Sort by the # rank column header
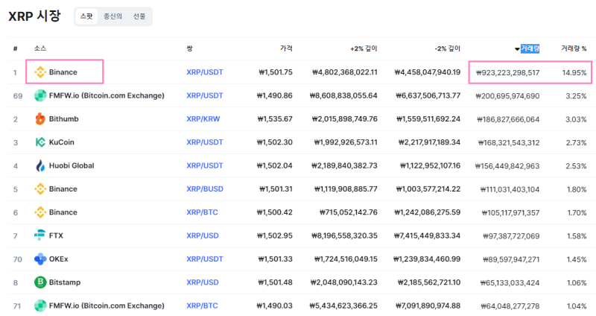 [15, 48]
